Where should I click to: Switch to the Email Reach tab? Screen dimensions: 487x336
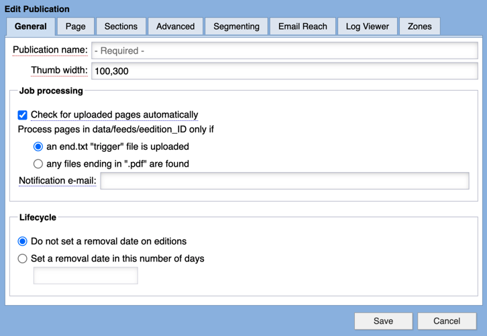(x=303, y=26)
